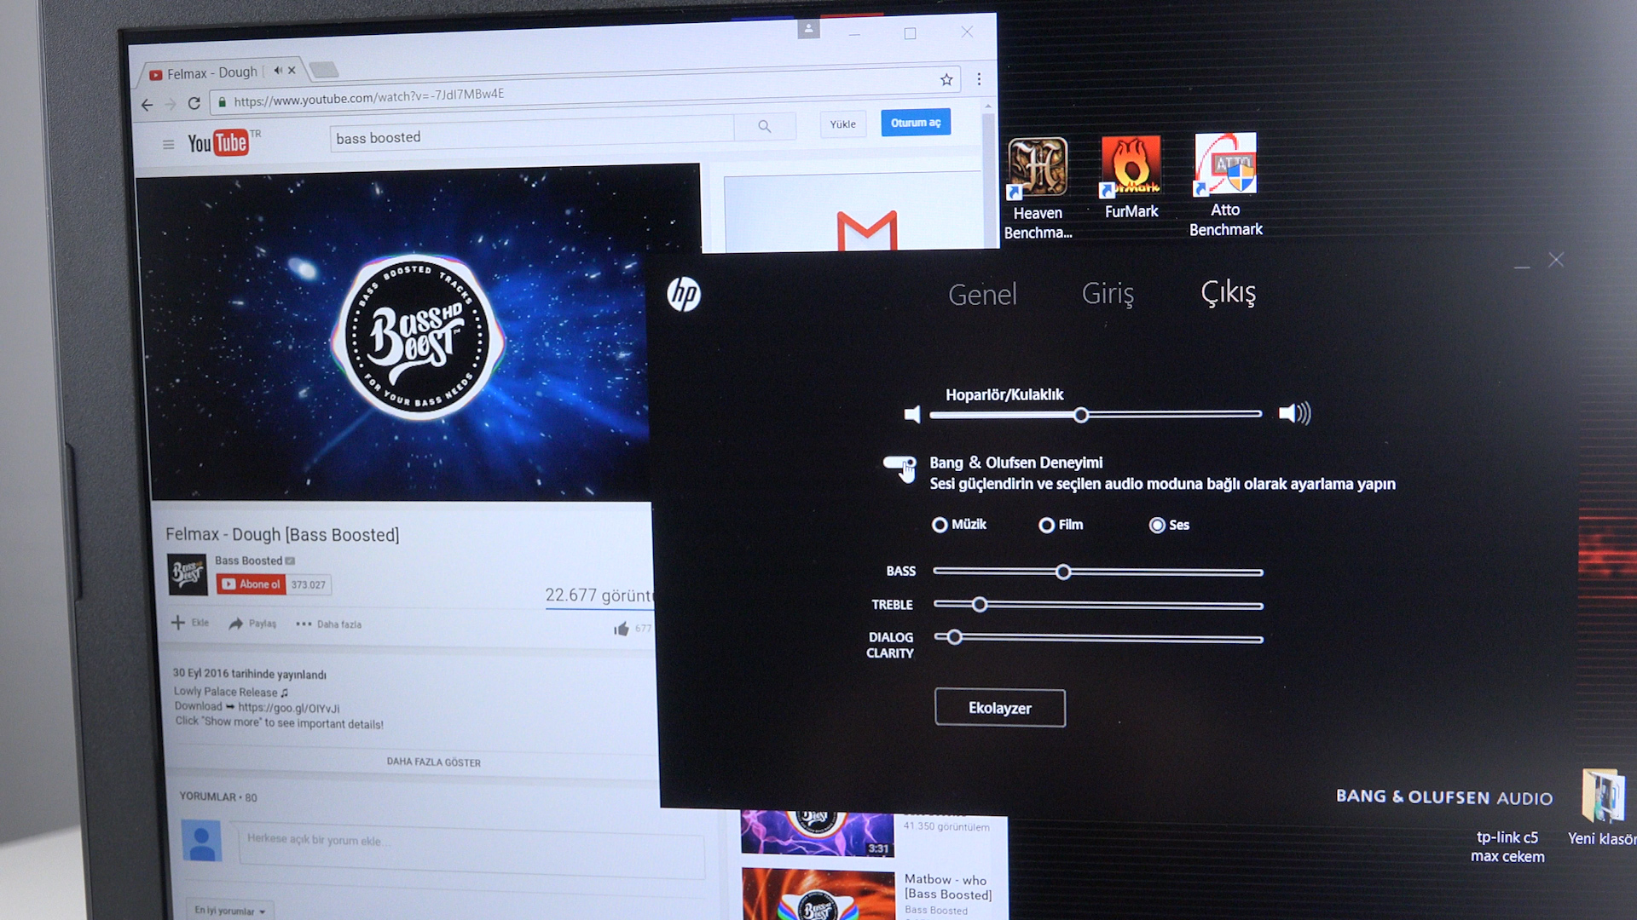Open the Atto Benchmark desktop shortcut
This screenshot has height=920, width=1637.
[1225, 185]
